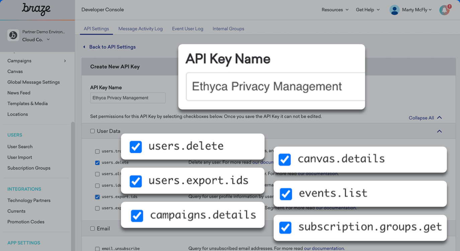Open News Feed in the sidebar
This screenshot has width=460, height=251.
point(19,93)
